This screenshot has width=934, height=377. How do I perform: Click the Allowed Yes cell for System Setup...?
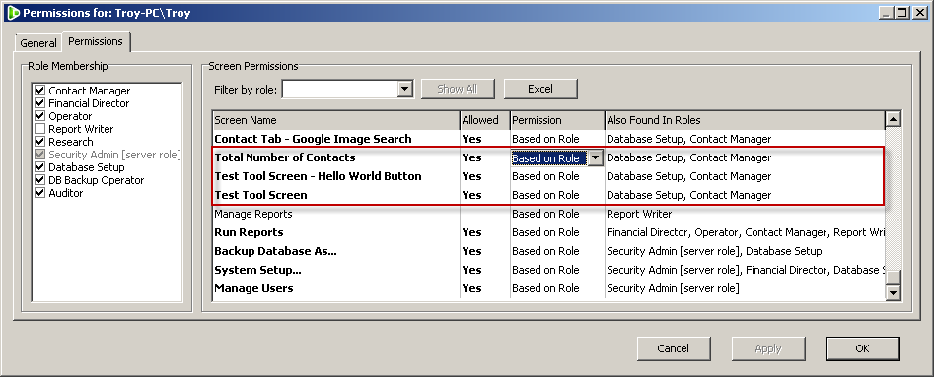tap(485, 270)
